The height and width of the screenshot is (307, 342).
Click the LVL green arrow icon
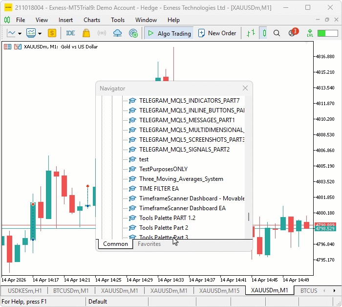coord(310,33)
